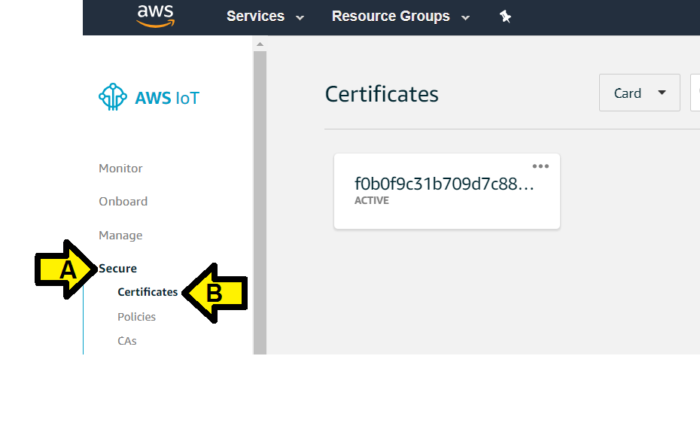The width and height of the screenshot is (700, 426).
Task: Select Certificates under Secure
Action: [148, 292]
